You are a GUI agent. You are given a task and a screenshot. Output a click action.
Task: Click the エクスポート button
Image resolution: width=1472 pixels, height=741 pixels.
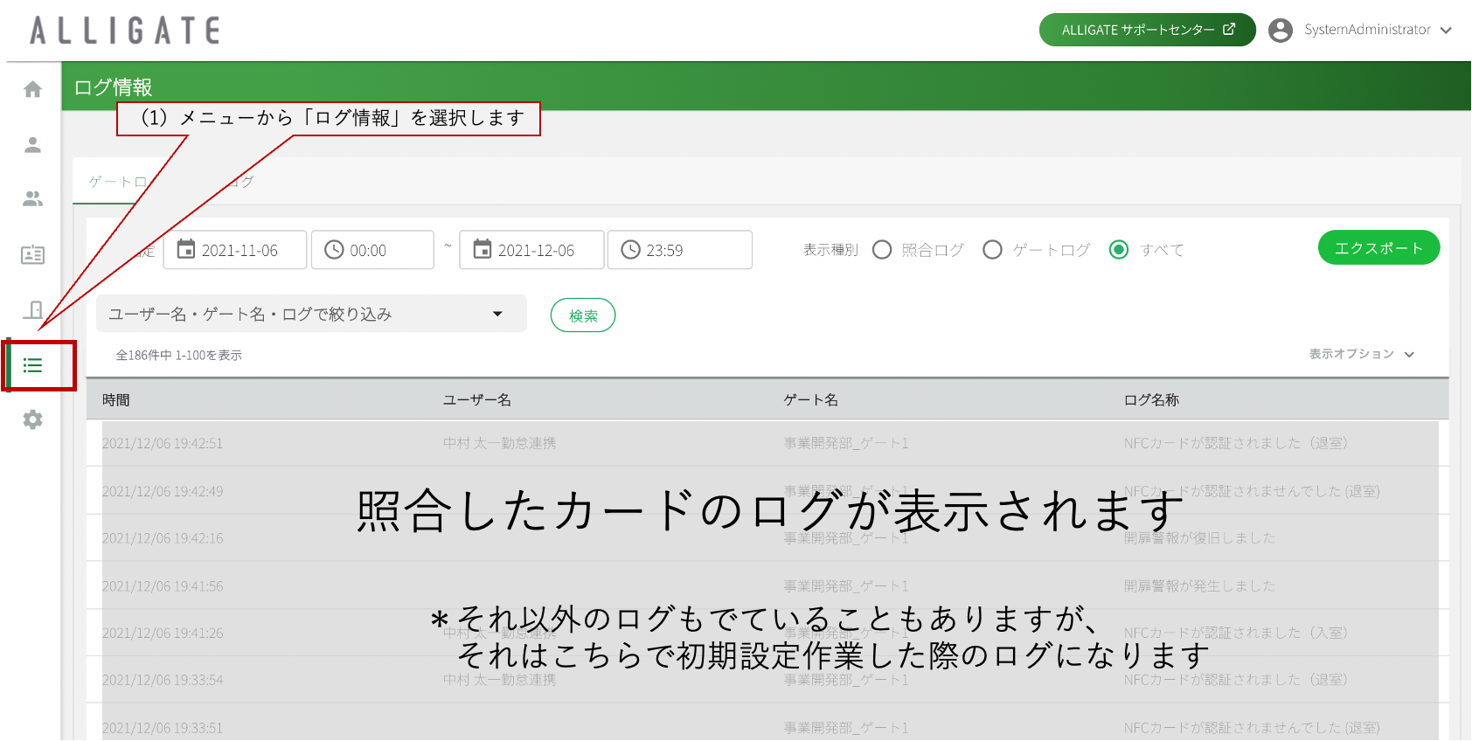[1378, 248]
